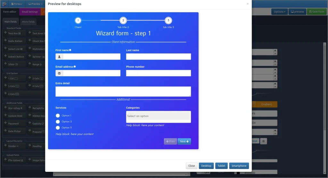The image size is (328, 178).
Task: Open the Main fields tab
Action: (x=11, y=21)
